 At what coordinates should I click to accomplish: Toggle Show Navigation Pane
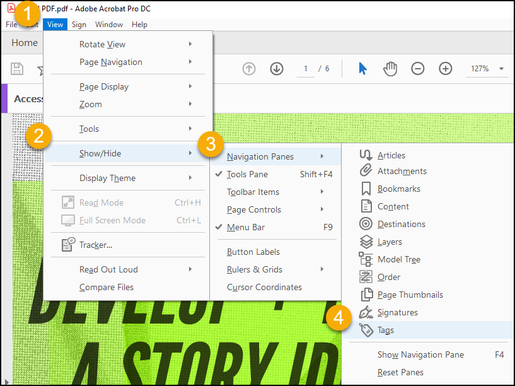point(428,355)
